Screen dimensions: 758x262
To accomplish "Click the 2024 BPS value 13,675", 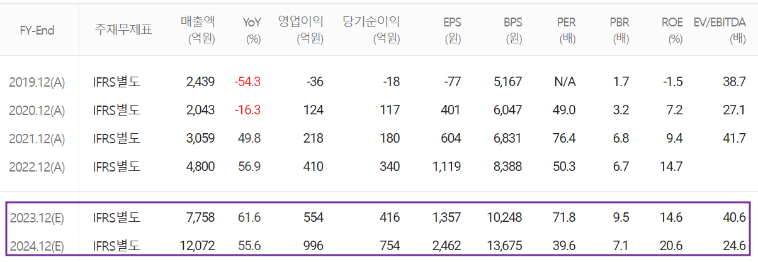I will click(505, 246).
